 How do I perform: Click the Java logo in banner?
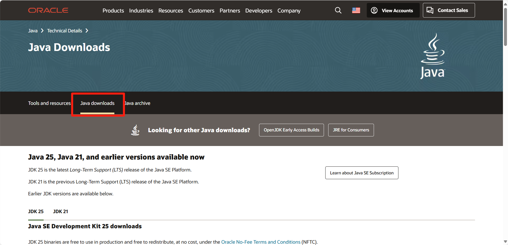pyautogui.click(x=433, y=56)
